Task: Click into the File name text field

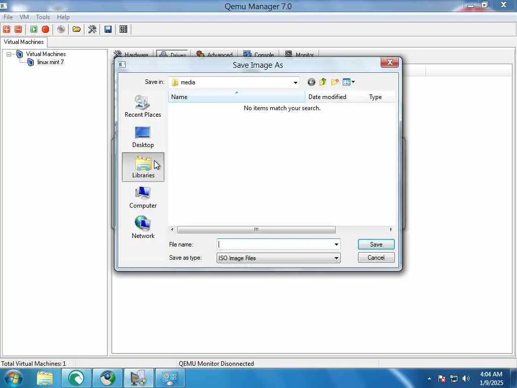Action: point(275,245)
